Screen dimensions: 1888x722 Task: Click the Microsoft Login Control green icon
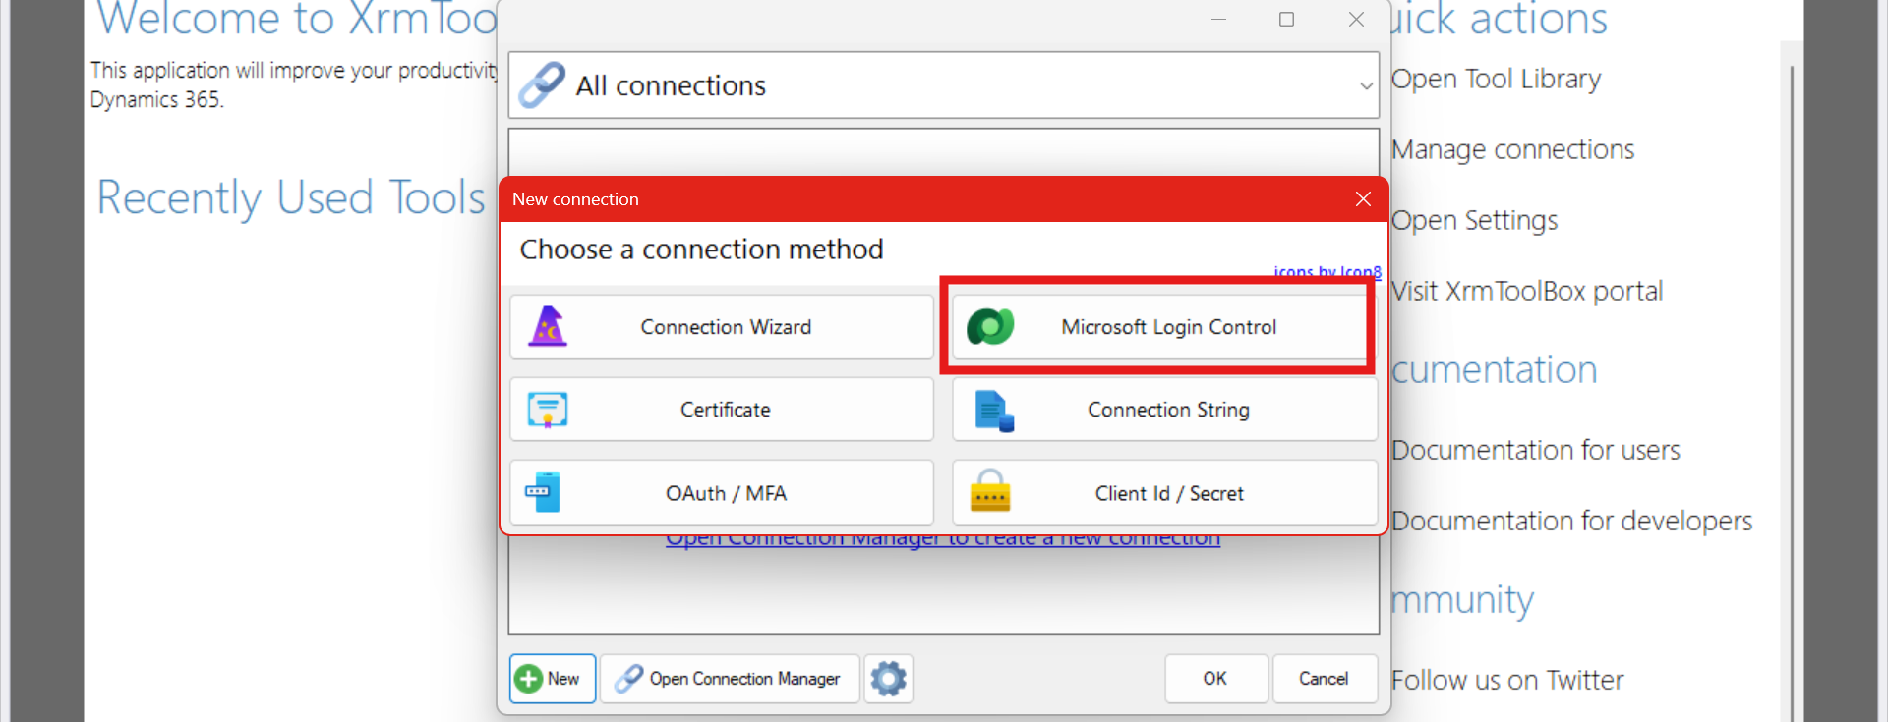[x=990, y=327]
